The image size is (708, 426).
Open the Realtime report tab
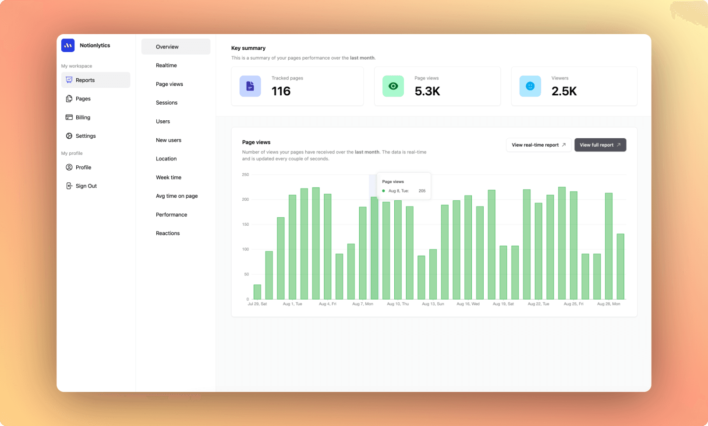click(166, 66)
